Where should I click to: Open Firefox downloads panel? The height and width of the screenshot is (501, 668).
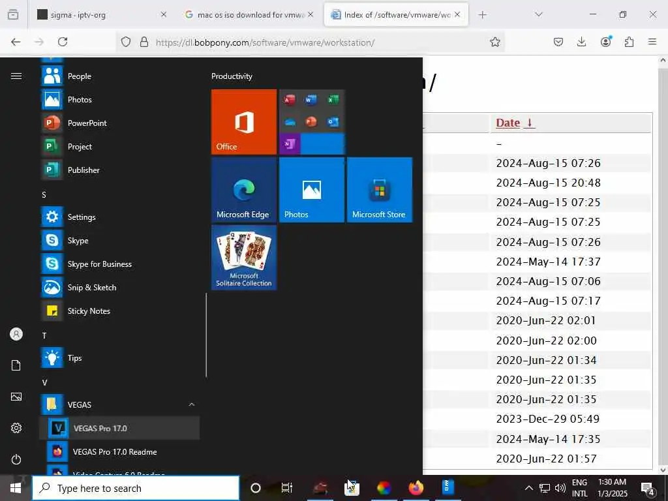tap(581, 42)
